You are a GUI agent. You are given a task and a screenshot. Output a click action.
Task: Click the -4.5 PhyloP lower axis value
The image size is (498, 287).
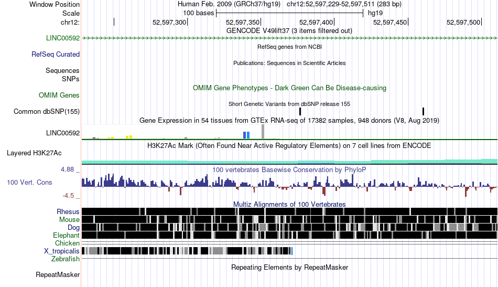(x=68, y=196)
